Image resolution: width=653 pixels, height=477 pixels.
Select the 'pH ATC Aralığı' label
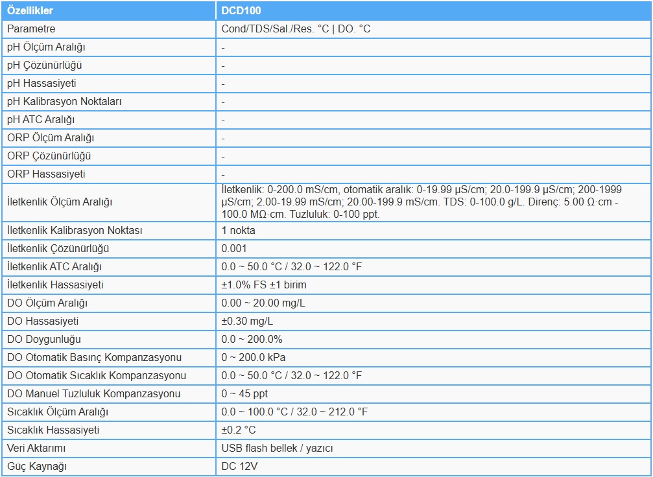click(41, 120)
